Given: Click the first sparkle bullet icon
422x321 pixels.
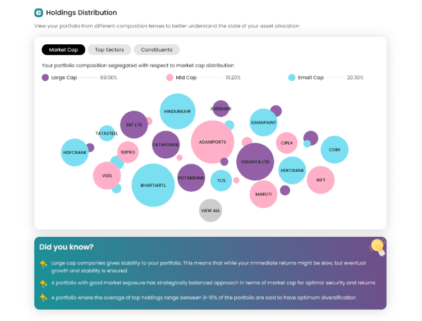Looking at the screenshot, I should pyautogui.click(x=43, y=264).
